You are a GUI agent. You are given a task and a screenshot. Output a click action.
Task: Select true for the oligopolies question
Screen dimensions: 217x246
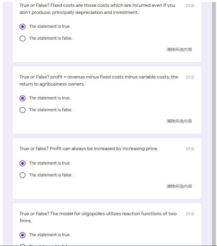[x=23, y=235]
